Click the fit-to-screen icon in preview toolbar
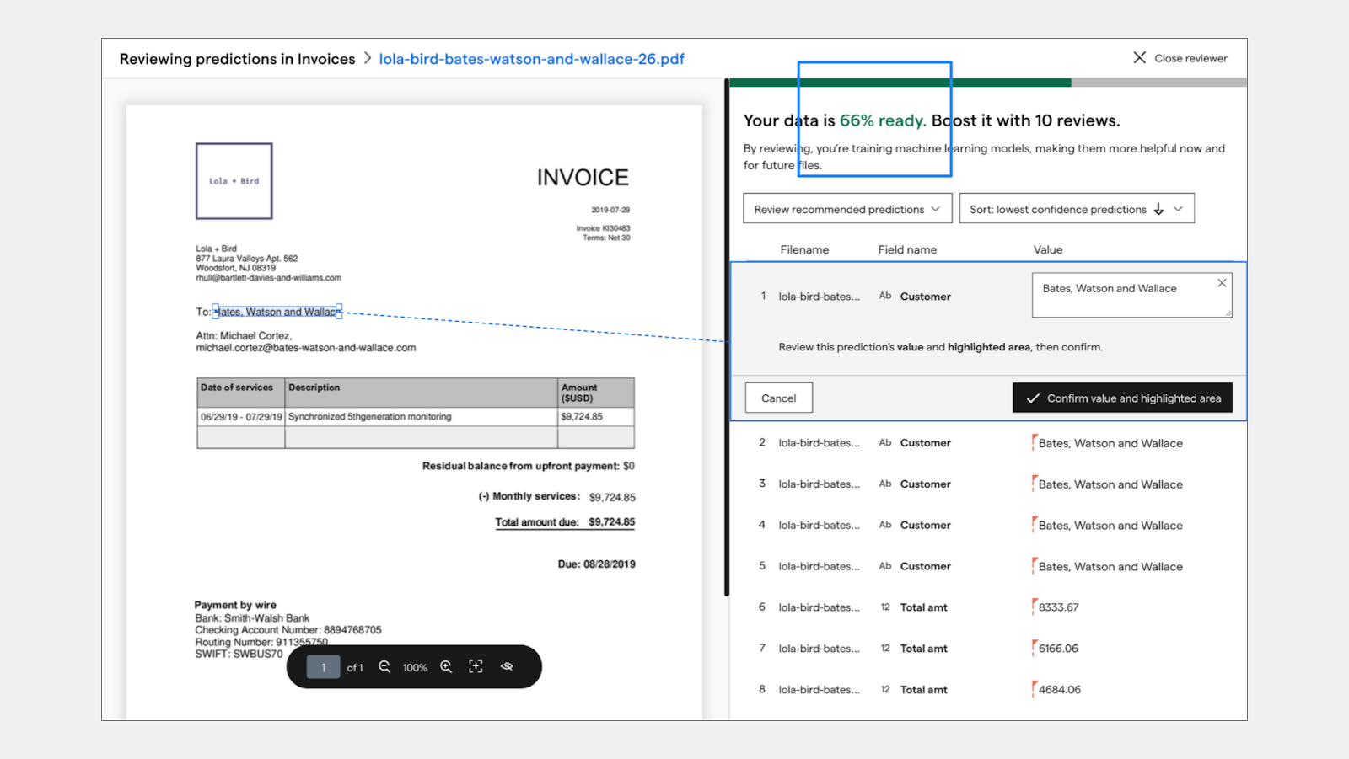Screen dimensions: 1349x759 pos(476,666)
